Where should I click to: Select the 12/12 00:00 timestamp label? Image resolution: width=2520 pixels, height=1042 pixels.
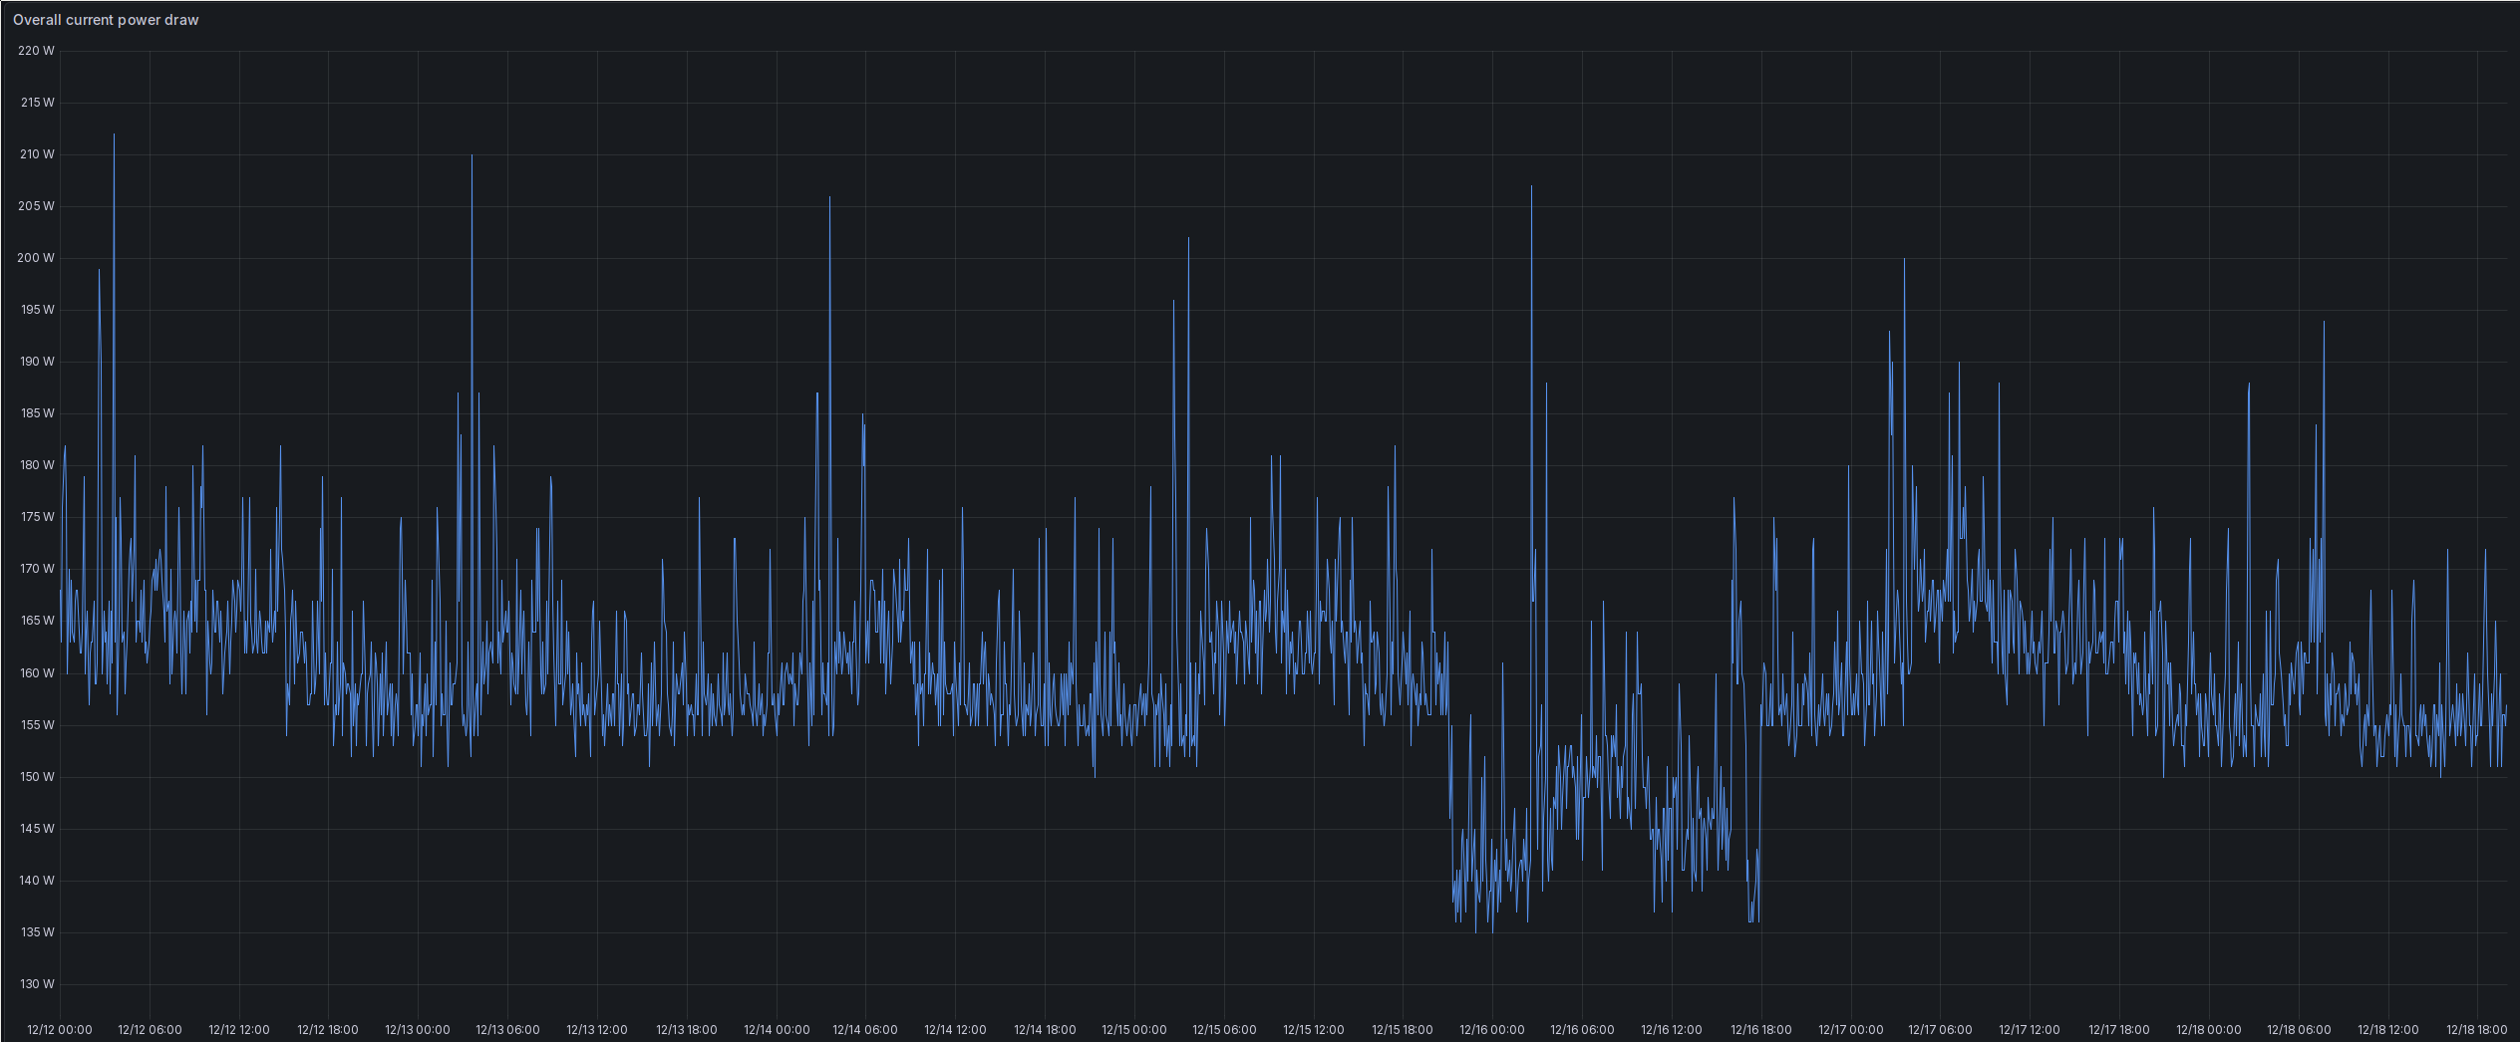[63, 1030]
